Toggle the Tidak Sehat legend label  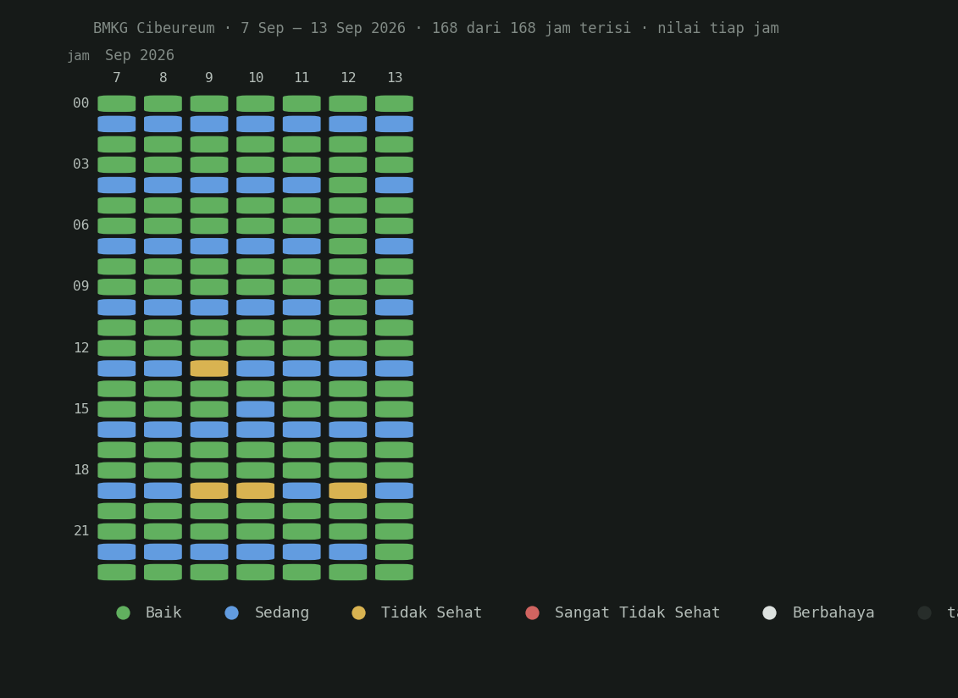click(431, 612)
